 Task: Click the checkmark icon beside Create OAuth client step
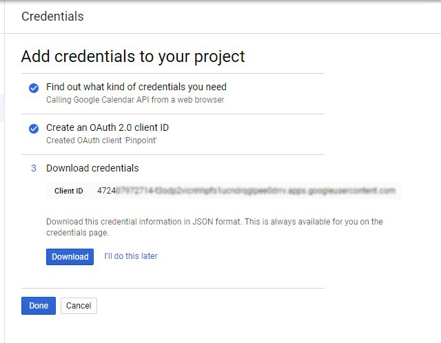33,128
